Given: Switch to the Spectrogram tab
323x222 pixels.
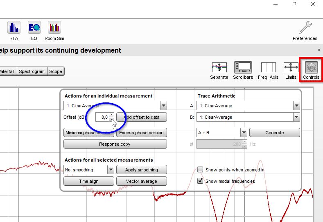Looking at the screenshot, I should [x=32, y=71].
